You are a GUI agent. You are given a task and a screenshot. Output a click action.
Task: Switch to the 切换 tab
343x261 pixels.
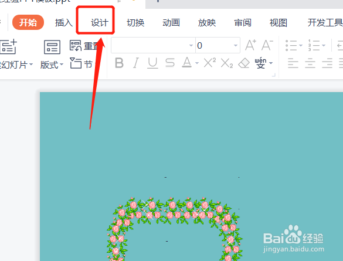135,22
